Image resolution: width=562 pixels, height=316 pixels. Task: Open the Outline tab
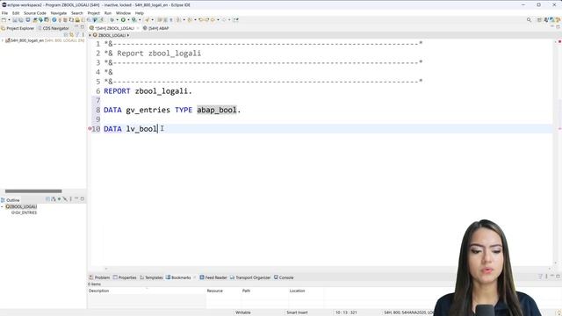(11, 200)
